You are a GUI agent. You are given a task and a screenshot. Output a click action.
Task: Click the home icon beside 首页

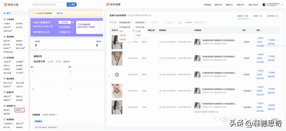5,13
